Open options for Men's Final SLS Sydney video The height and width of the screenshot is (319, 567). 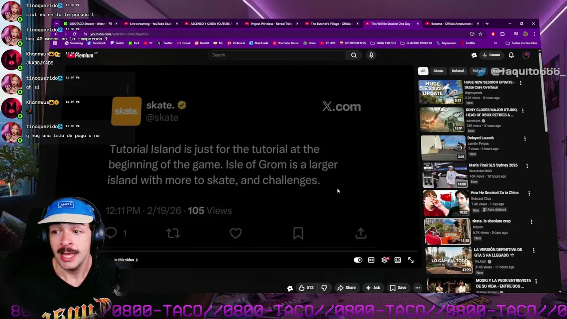[527, 166]
